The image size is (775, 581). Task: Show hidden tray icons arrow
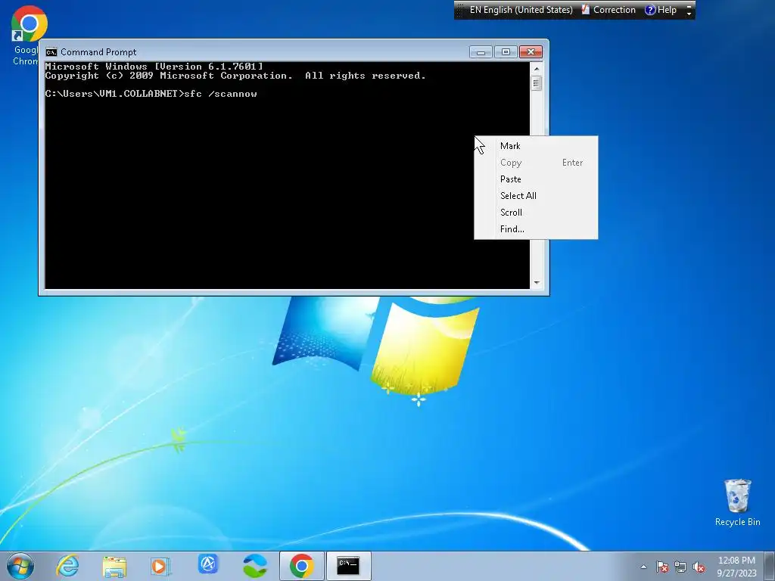(x=643, y=567)
